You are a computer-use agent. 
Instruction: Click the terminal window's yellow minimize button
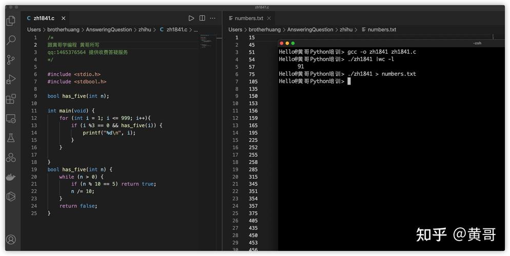click(287, 43)
